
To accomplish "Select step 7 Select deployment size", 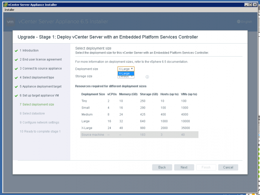I will tap(37, 105).
